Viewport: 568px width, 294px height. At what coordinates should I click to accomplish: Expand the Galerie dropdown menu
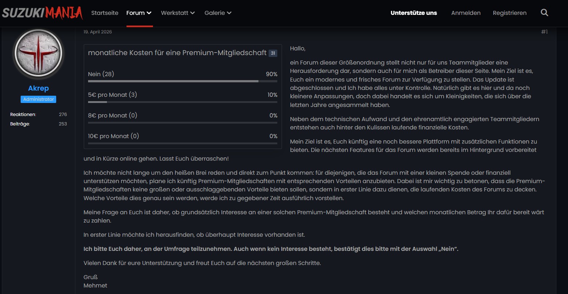(218, 13)
